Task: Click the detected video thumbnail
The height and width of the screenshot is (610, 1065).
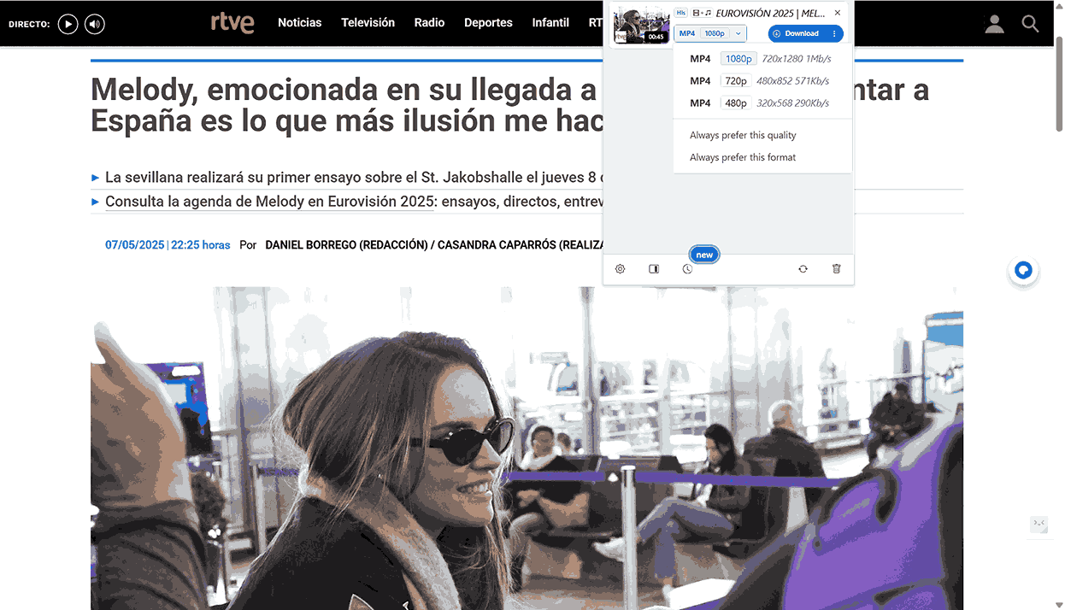Action: [x=641, y=26]
